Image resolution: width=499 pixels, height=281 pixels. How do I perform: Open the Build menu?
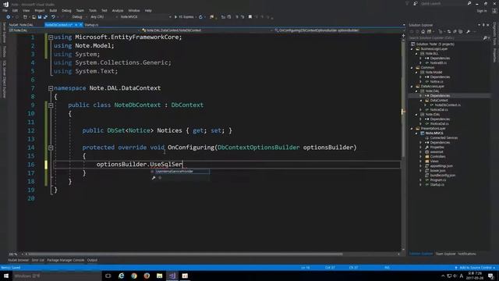click(x=53, y=10)
